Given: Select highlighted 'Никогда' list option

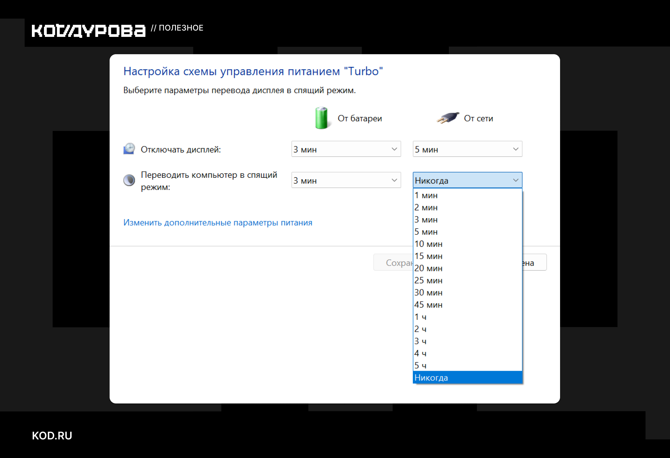Looking at the screenshot, I should (467, 378).
